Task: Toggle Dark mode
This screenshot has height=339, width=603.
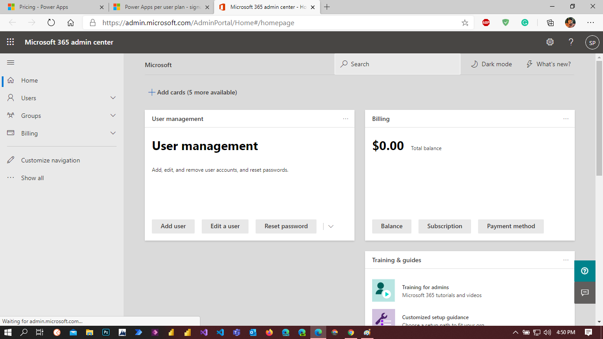Action: pos(491,64)
